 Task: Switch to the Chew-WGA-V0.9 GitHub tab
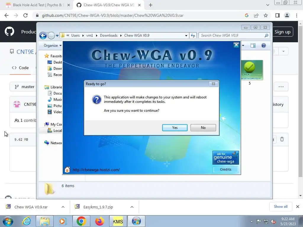(108, 5)
